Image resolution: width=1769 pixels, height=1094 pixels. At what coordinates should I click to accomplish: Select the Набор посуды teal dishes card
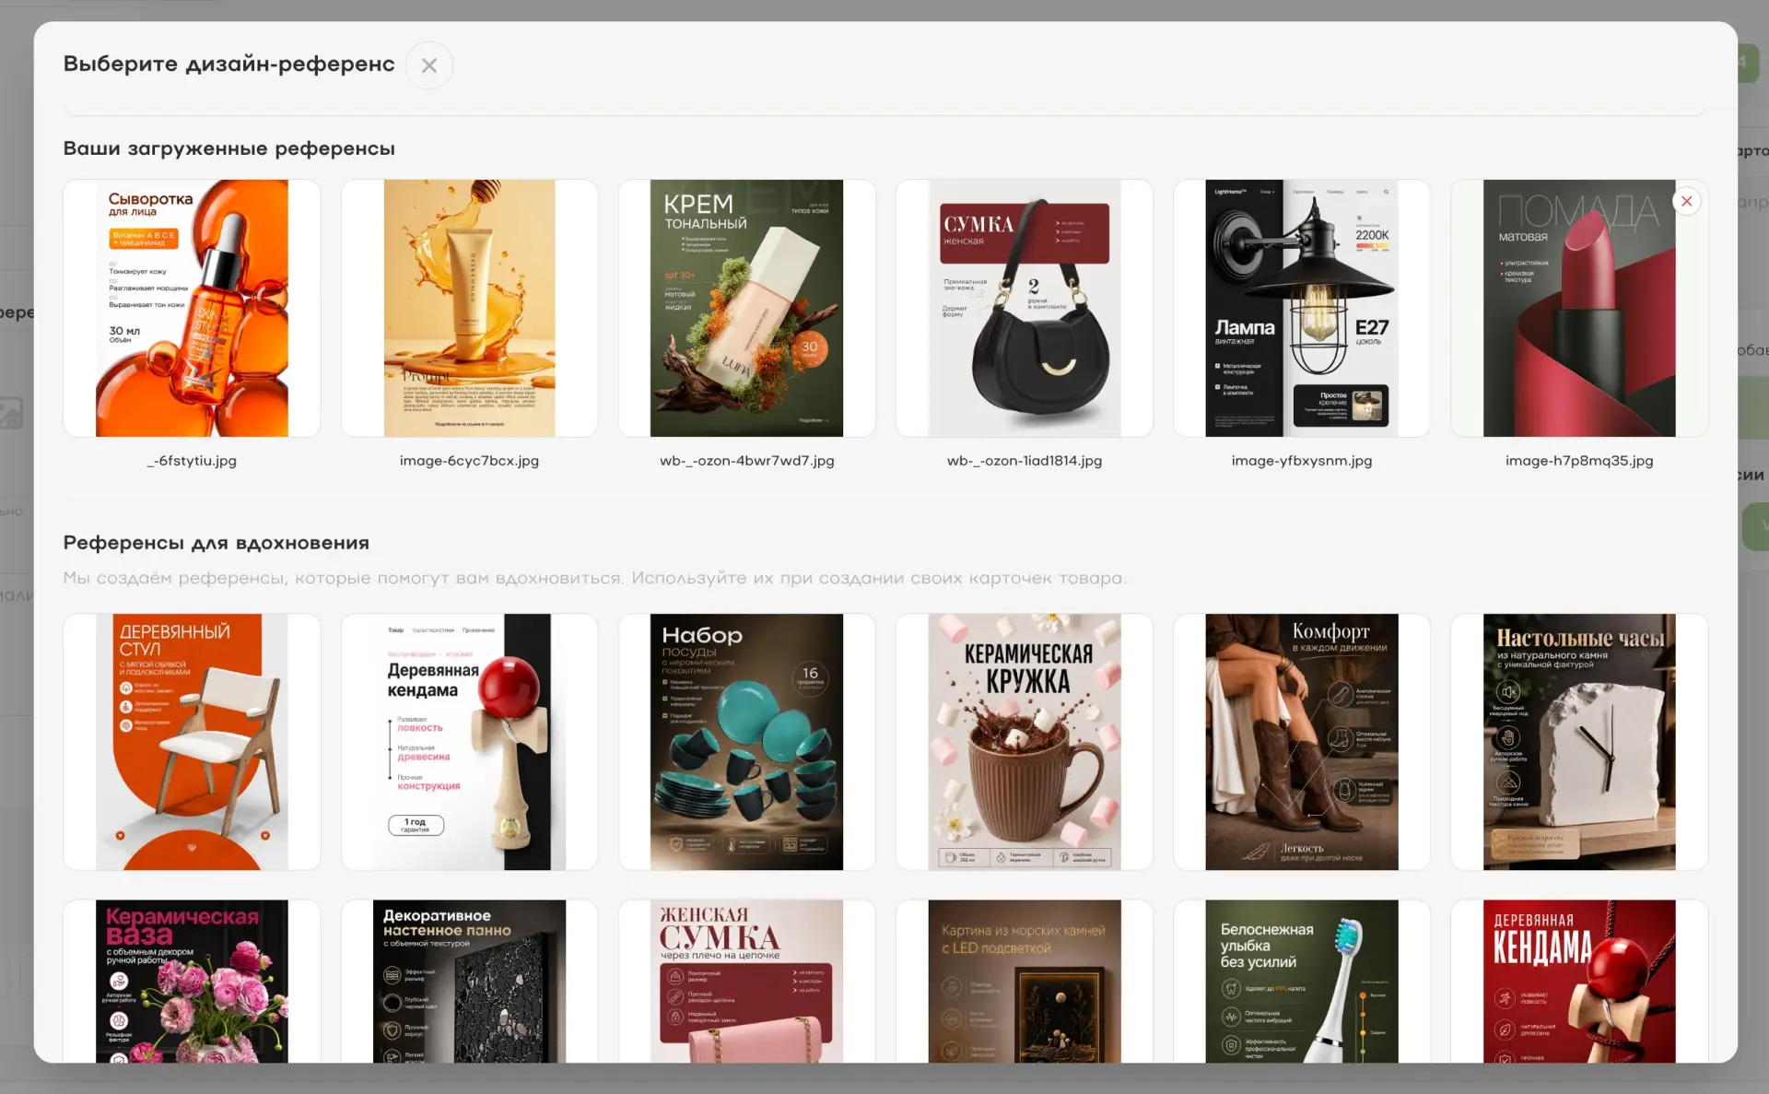coord(746,742)
